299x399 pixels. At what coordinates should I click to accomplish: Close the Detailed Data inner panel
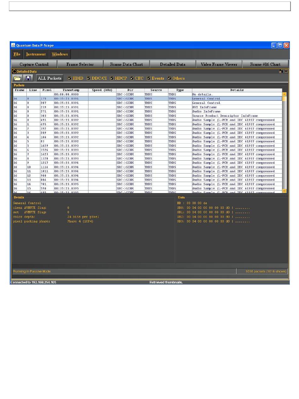(x=286, y=71)
